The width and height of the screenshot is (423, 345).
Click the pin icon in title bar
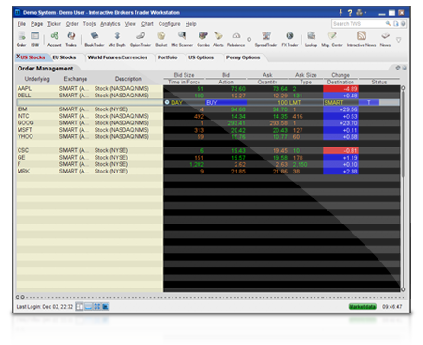pyautogui.click(x=340, y=12)
